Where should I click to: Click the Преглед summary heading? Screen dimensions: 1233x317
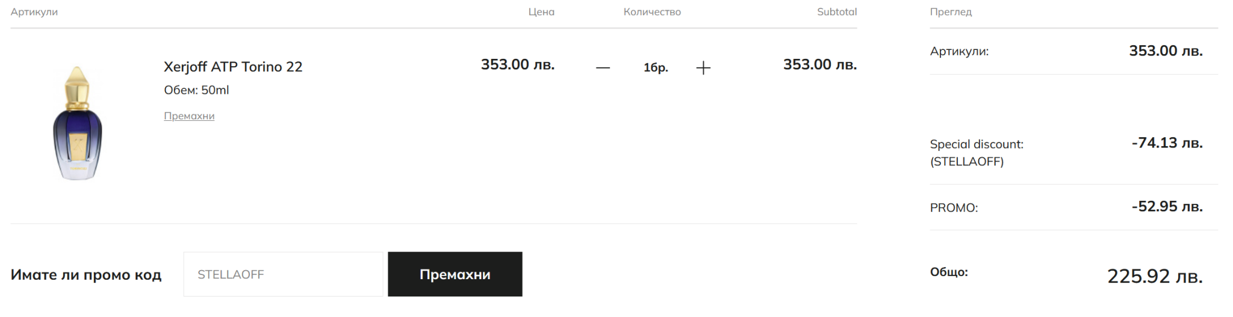point(951,12)
